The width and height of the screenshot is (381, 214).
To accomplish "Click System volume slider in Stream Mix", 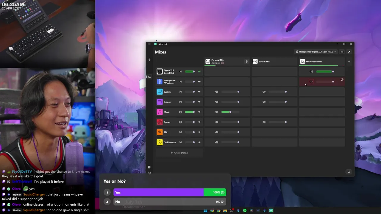I will click(277, 92).
